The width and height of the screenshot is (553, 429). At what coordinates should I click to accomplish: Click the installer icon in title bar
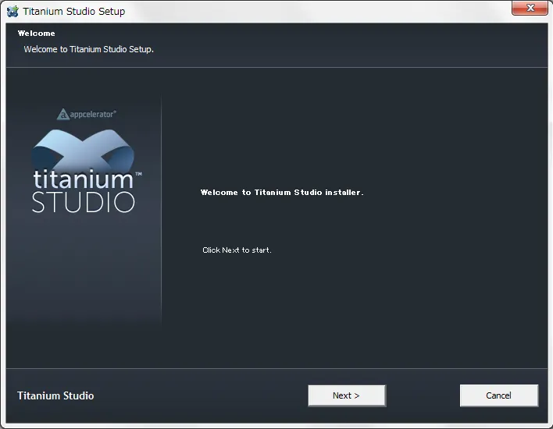(12, 12)
